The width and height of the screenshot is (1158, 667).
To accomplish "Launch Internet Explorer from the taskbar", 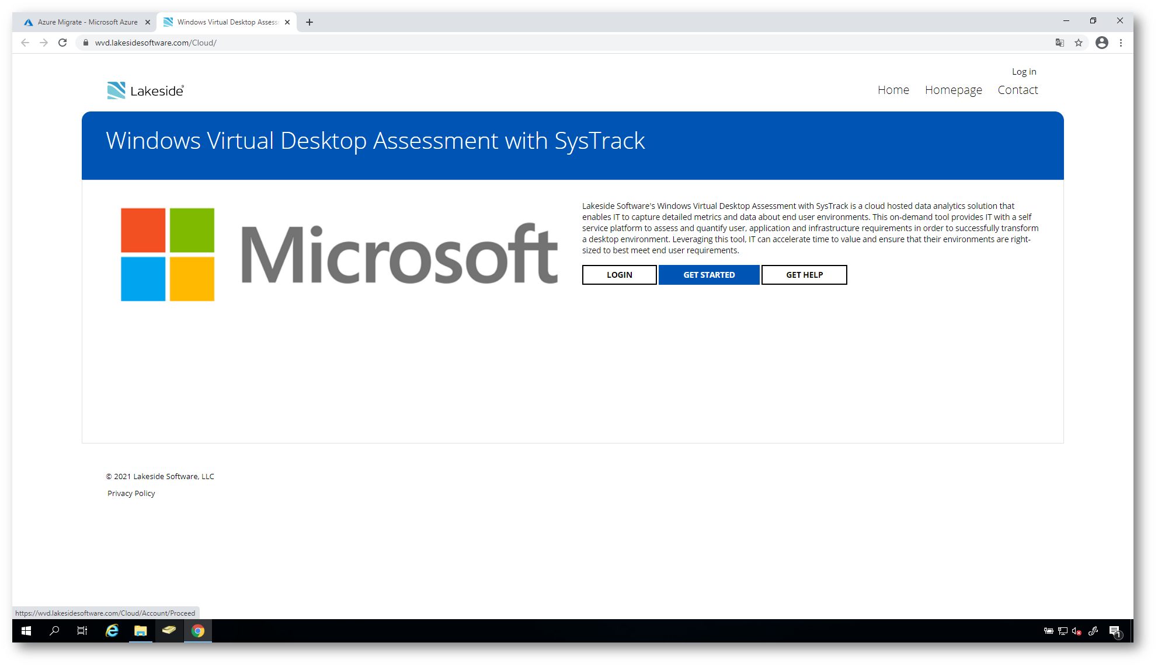I will 112,631.
